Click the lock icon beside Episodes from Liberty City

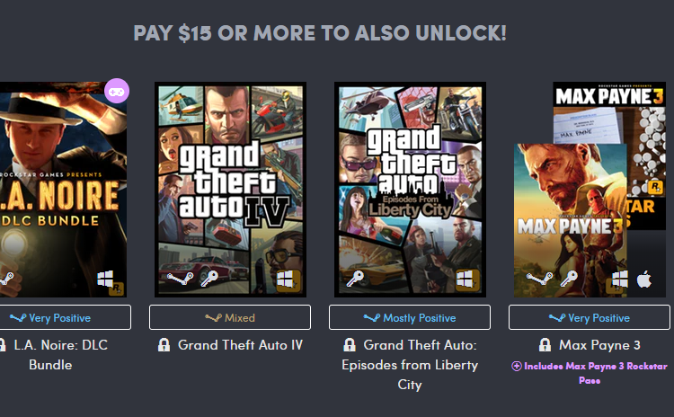click(x=350, y=345)
